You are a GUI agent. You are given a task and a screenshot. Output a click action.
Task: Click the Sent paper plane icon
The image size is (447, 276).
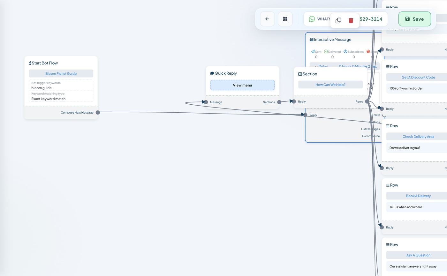[x=313, y=51]
